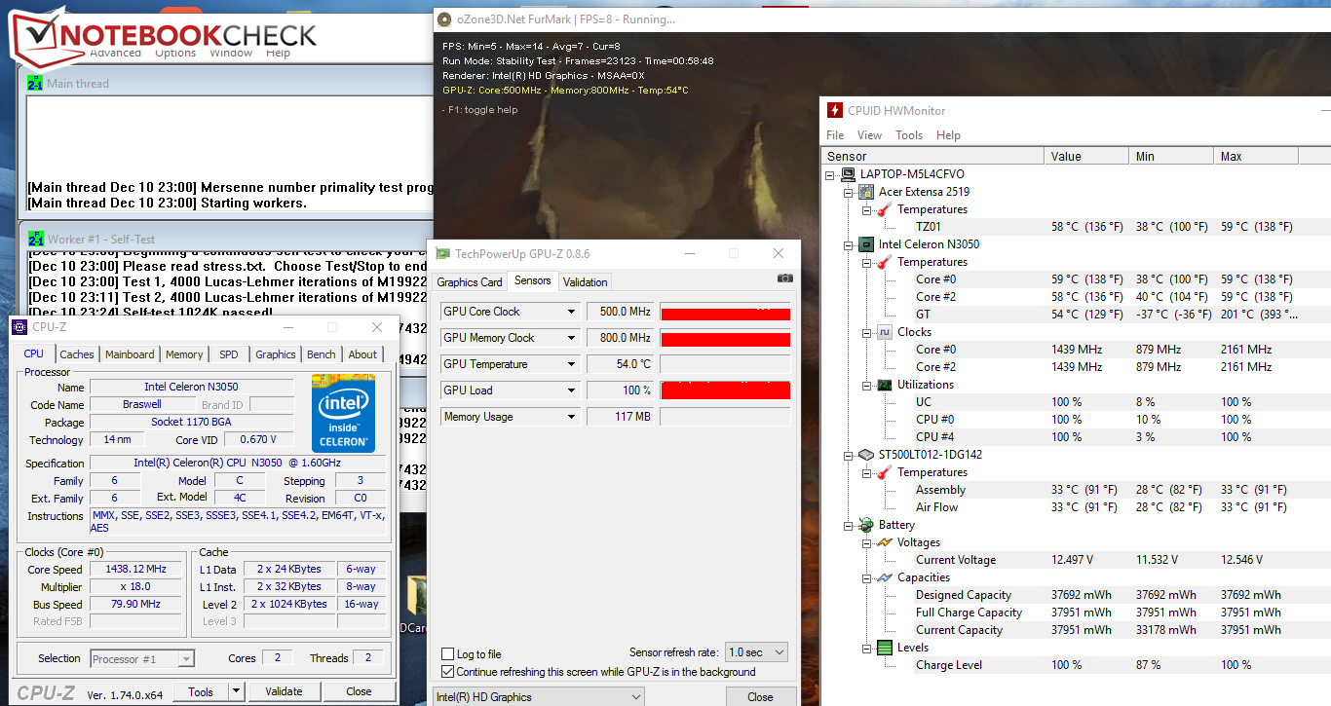The width and height of the screenshot is (1331, 706).
Task: Click the CPU-Z title bar app icon
Action: click(19, 326)
